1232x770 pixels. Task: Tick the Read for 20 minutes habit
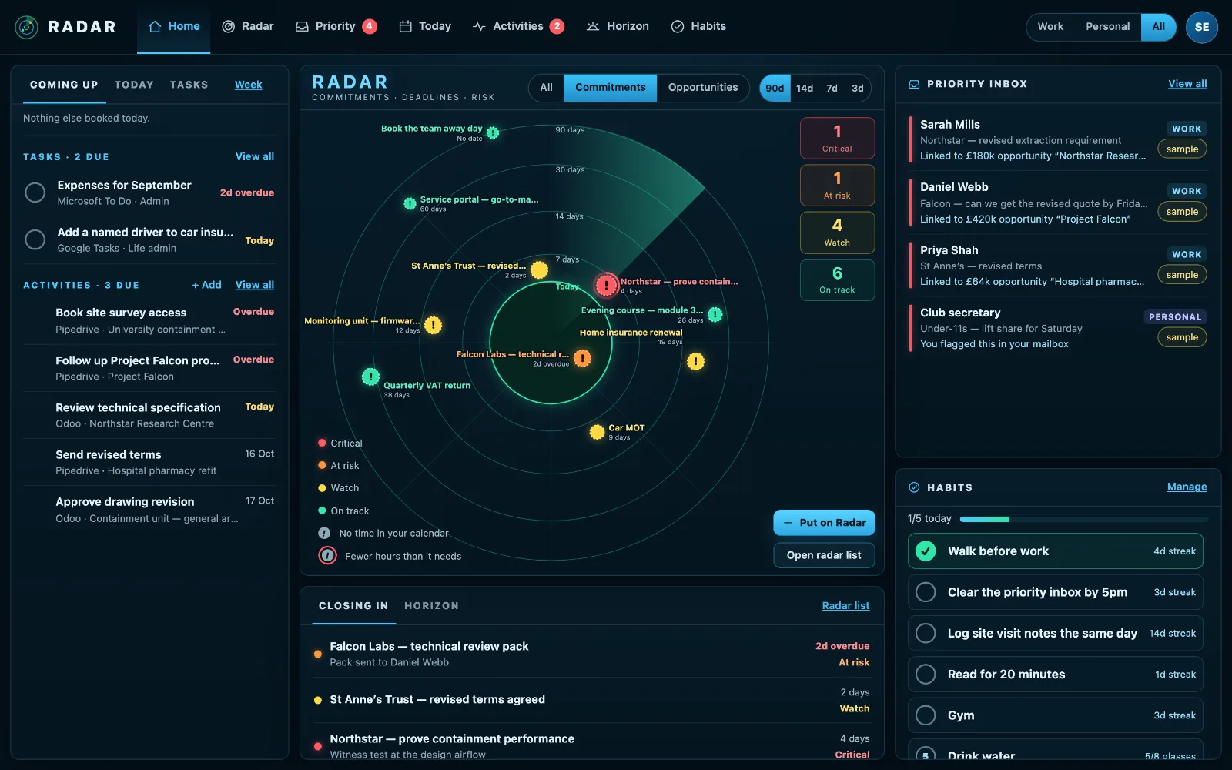926,675
